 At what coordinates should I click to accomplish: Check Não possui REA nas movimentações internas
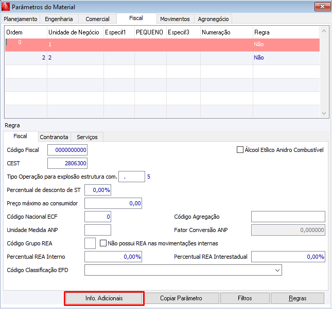point(103,243)
